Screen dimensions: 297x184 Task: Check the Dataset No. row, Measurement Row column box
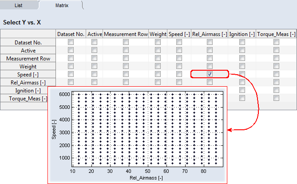pos(126,42)
